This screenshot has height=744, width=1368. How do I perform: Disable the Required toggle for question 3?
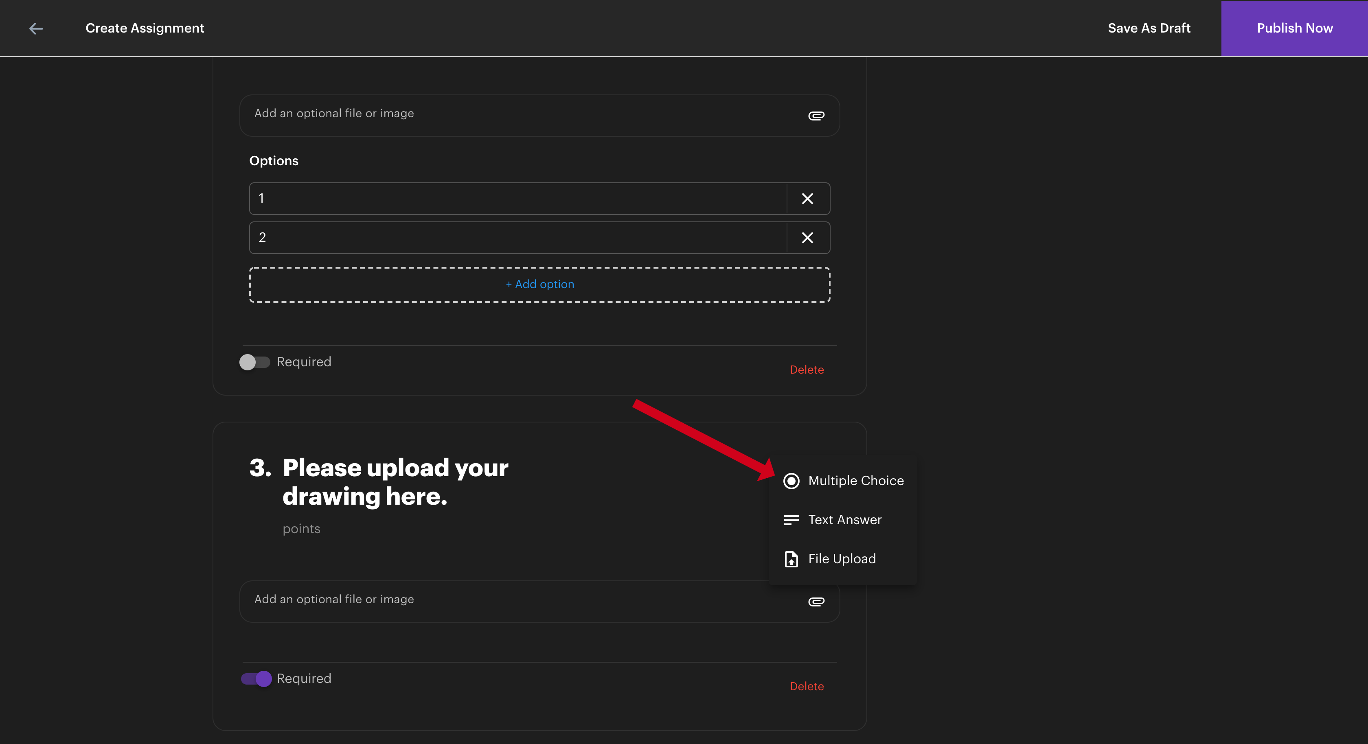click(256, 678)
